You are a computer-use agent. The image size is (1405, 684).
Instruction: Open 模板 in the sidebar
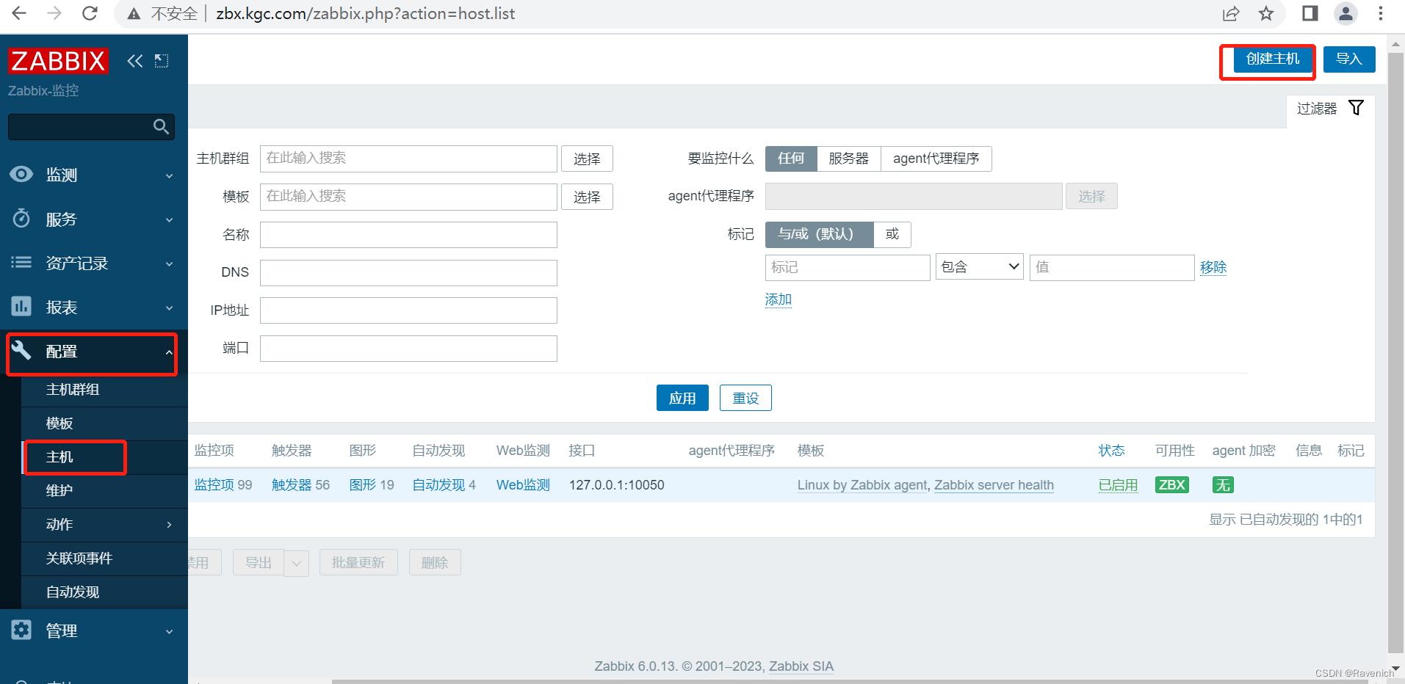click(59, 423)
